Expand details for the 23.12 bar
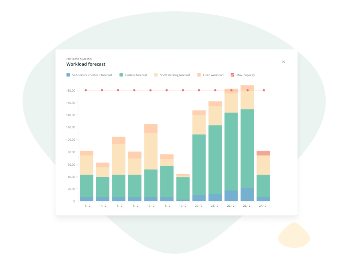The image size is (353, 265). point(247,145)
